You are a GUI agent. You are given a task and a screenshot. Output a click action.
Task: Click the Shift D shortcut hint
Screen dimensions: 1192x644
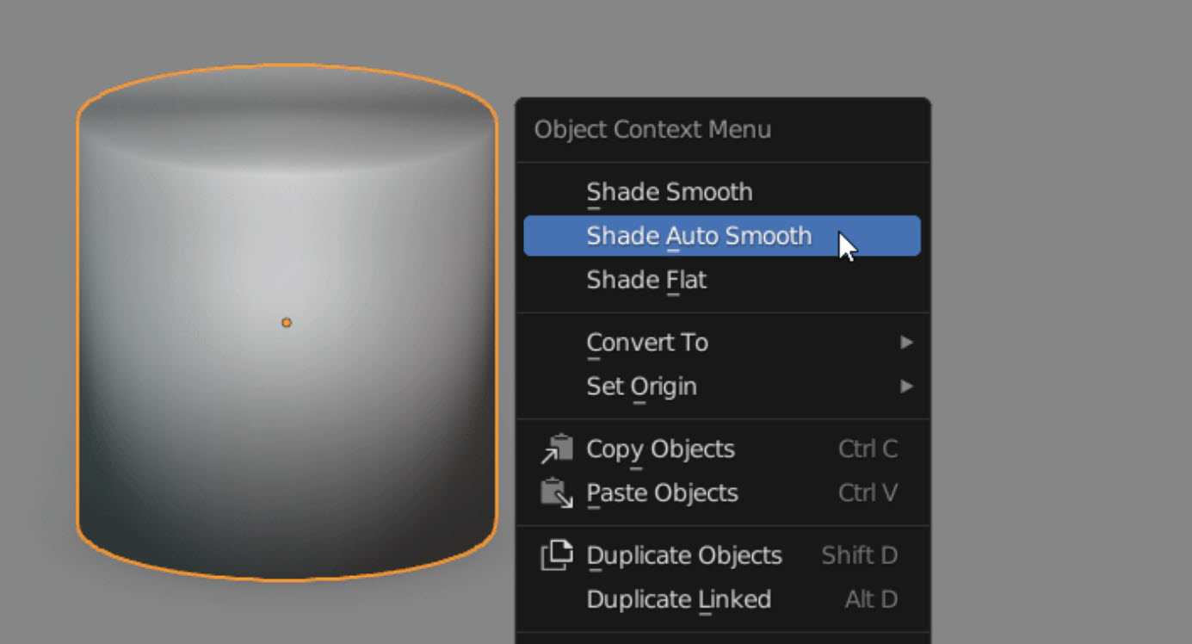(859, 555)
